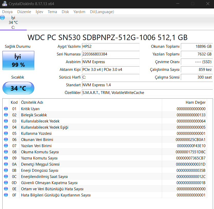This screenshot has width=214, height=209.
Task: Click the 34 °C temperature button
Action: (x=18, y=88)
